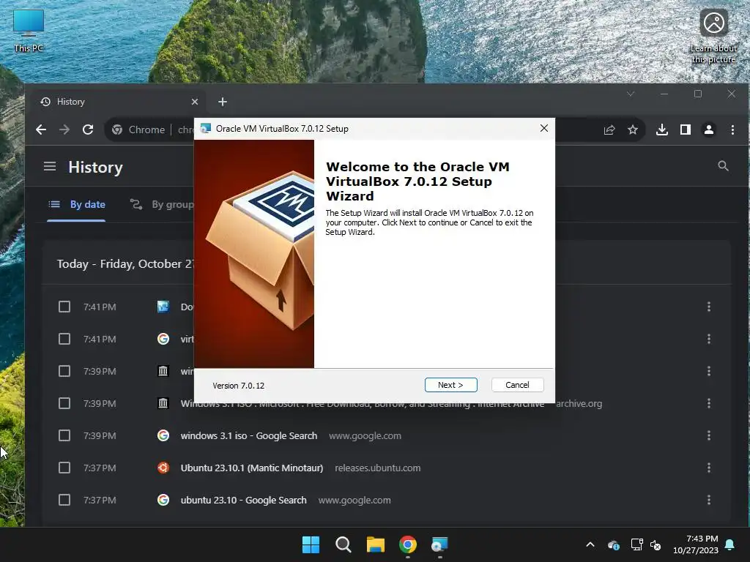Viewport: 750px width, 562px height.
Task: Open Chrome downloads icon
Action: tap(662, 130)
